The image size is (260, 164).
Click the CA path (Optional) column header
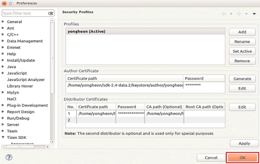[164, 107]
